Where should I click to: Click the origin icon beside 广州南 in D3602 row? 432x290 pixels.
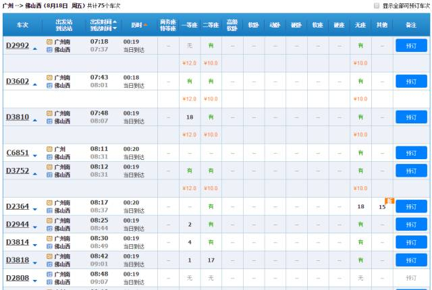pos(49,78)
